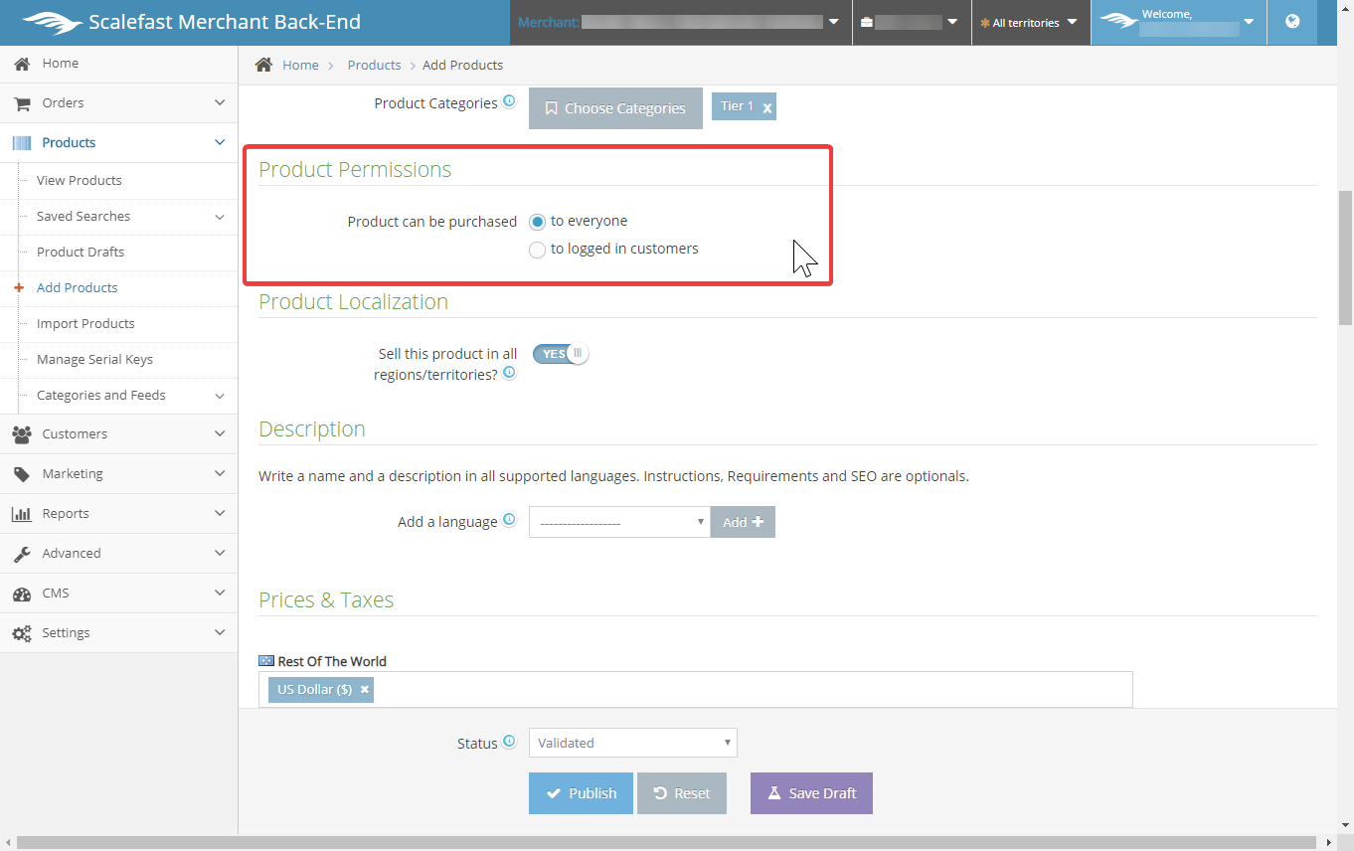The width and height of the screenshot is (1354, 851).
Task: Click the Home breadcrumb house icon
Action: [x=263, y=65]
